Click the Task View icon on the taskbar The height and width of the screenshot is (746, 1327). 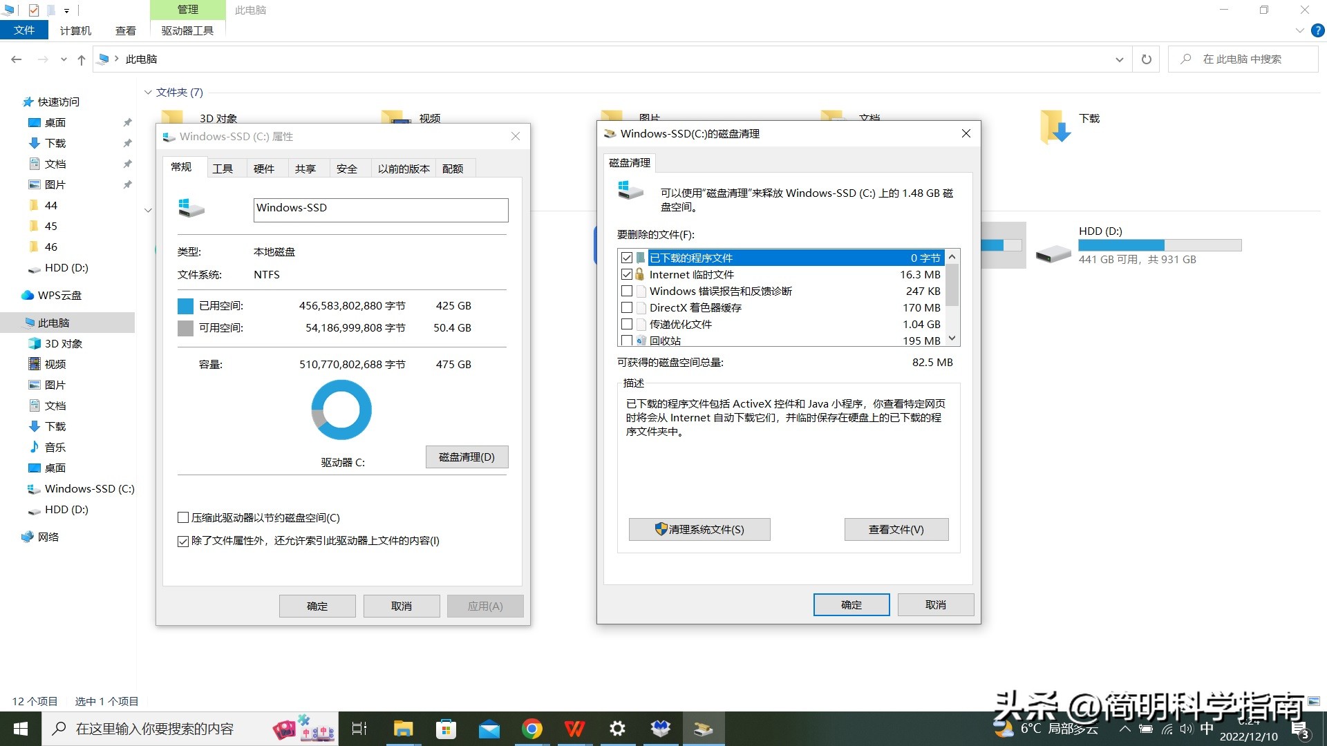(359, 728)
